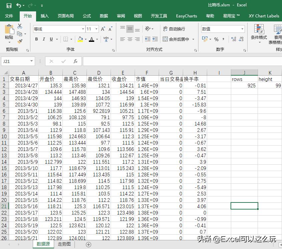This screenshot has height=249, width=282.
Task: Apply bold formatting to selected cell
Action: [x=37, y=39]
